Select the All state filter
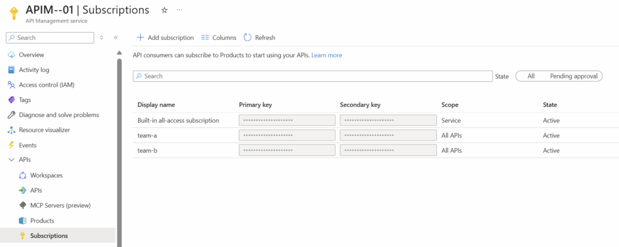Viewport: 619px width, 247px height. (531, 76)
